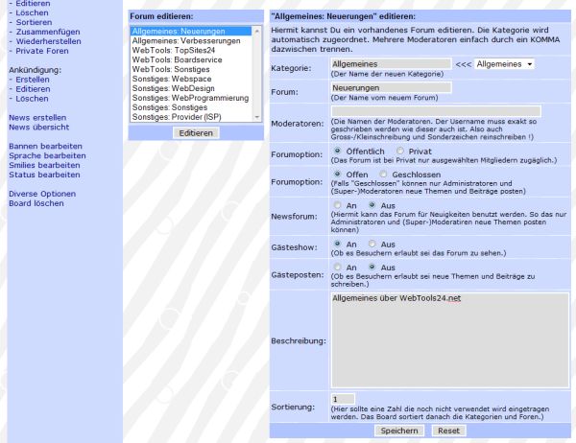Select 'Sonstiges: Provider (ISP)' row
Viewport: 576px width, 443px height.
(x=191, y=117)
